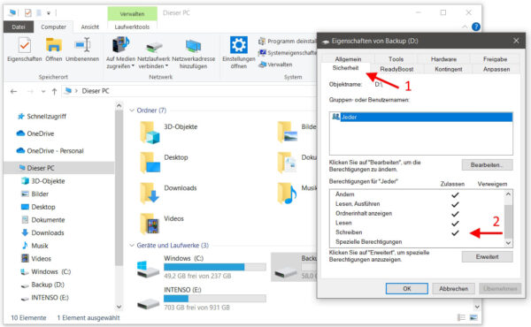Image resolution: width=531 pixels, height=327 pixels.
Task: Click the Erweitert button
Action: 487,256
